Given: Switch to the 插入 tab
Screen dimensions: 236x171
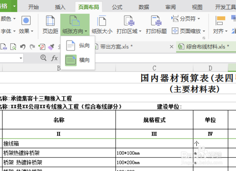Looking at the screenshot, I should coord(60,7).
